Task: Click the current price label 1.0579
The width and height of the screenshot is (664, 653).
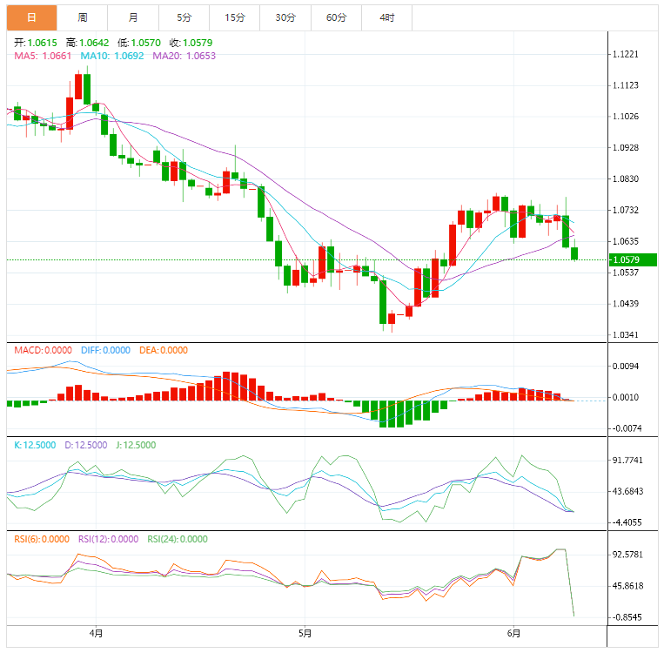Action: [633, 259]
